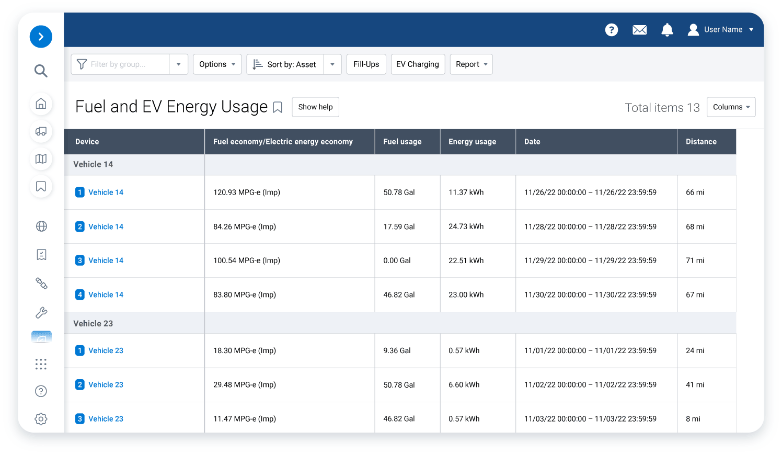Open messages via the envelope icon
Image resolution: width=782 pixels, height=453 pixels.
(639, 30)
